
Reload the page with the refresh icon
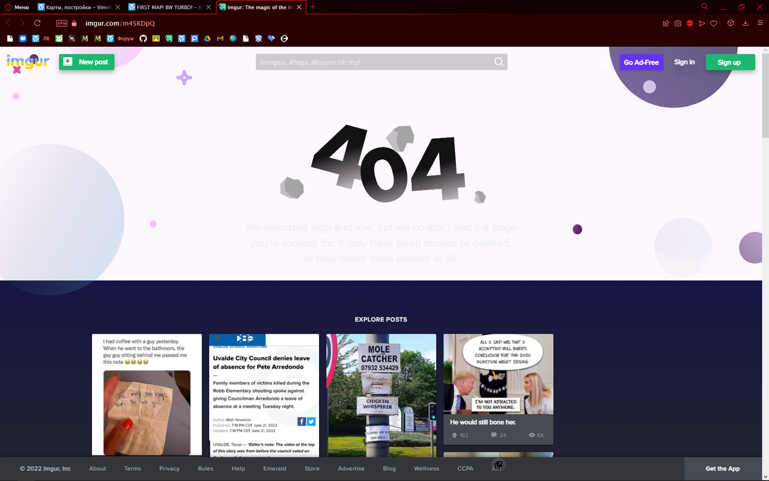[37, 23]
